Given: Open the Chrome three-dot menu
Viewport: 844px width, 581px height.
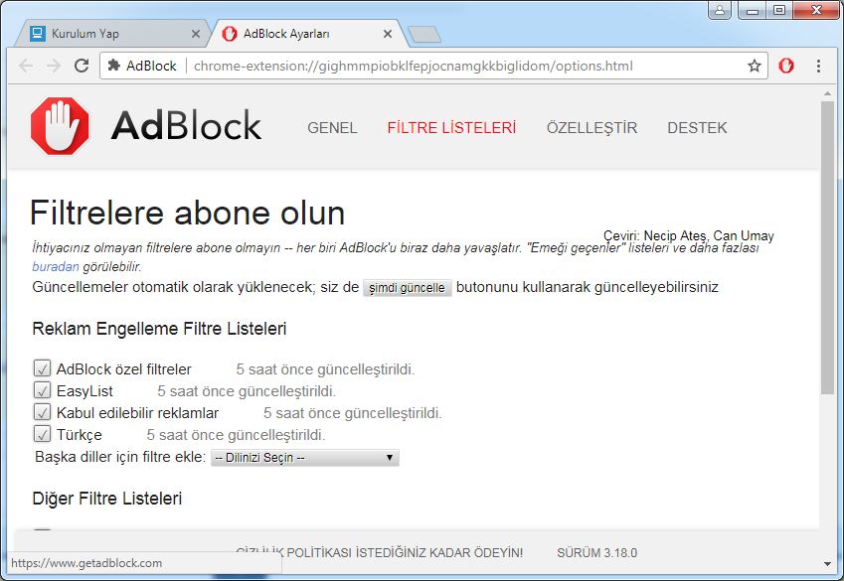Looking at the screenshot, I should coord(818,66).
